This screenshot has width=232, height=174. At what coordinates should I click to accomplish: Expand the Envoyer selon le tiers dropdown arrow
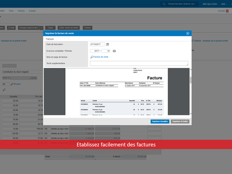coord(42,28)
